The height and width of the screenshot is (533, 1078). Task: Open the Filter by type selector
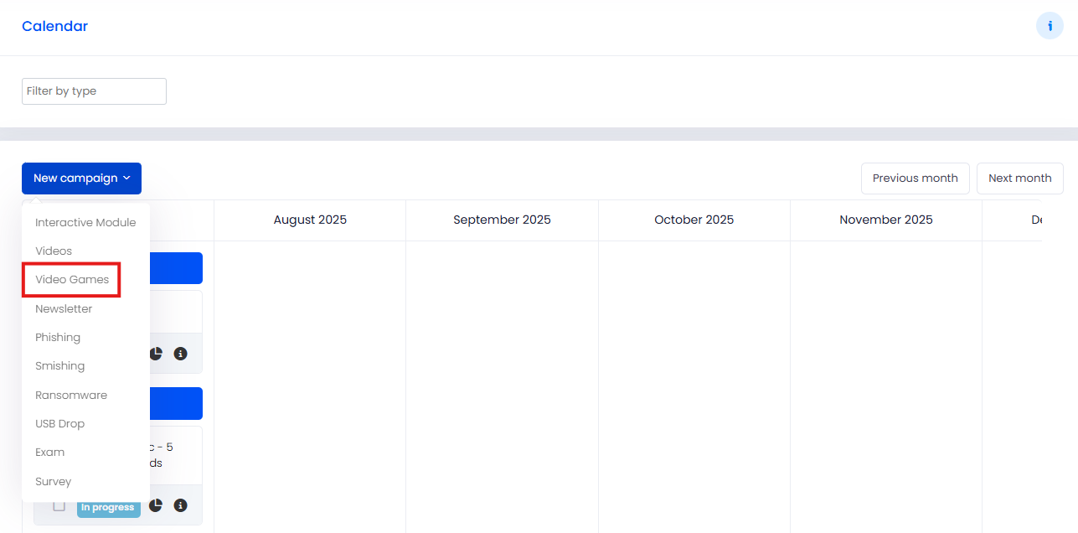pyautogui.click(x=94, y=91)
